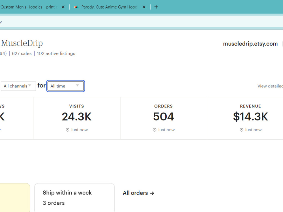Screen dimensions: 283x212
Task: Click the arrow icon beside All orders
Action: [152, 193]
